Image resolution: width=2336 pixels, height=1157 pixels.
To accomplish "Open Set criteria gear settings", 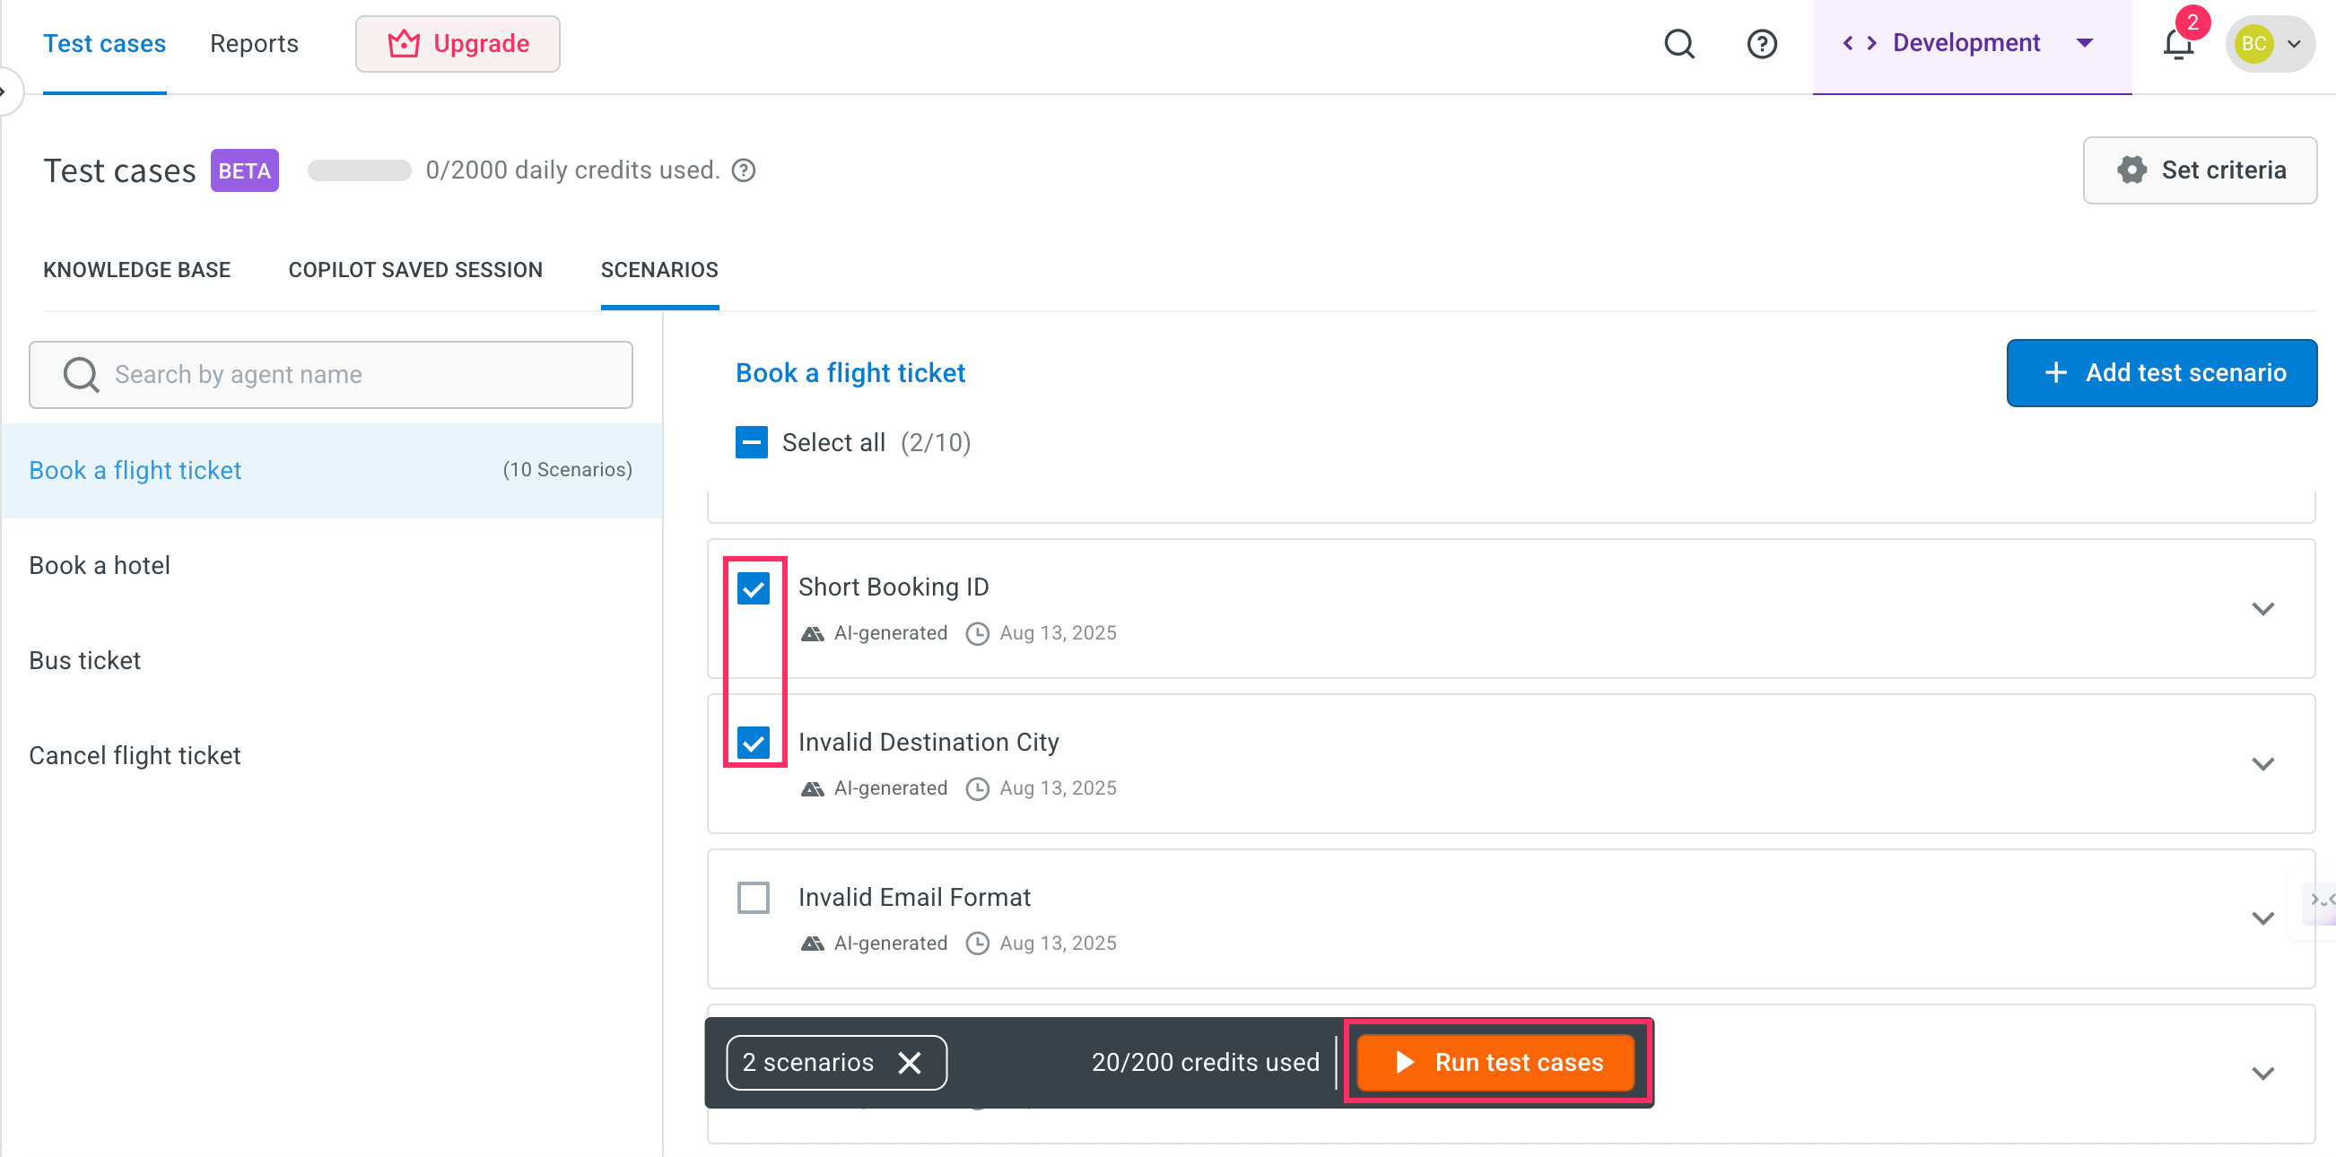I will pos(2200,170).
